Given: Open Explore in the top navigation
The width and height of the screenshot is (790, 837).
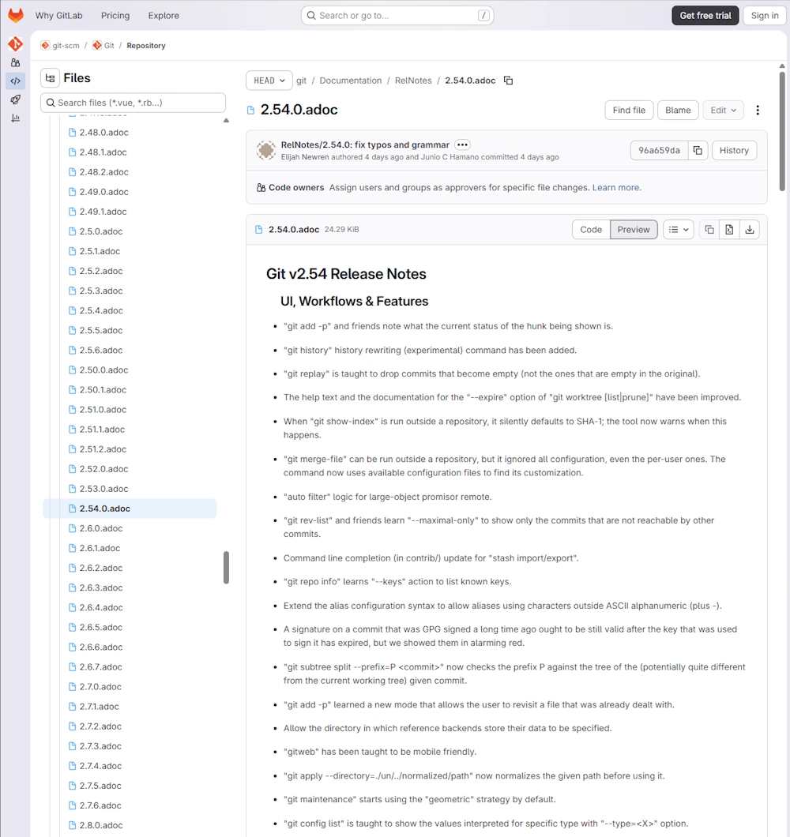Looking at the screenshot, I should (164, 16).
